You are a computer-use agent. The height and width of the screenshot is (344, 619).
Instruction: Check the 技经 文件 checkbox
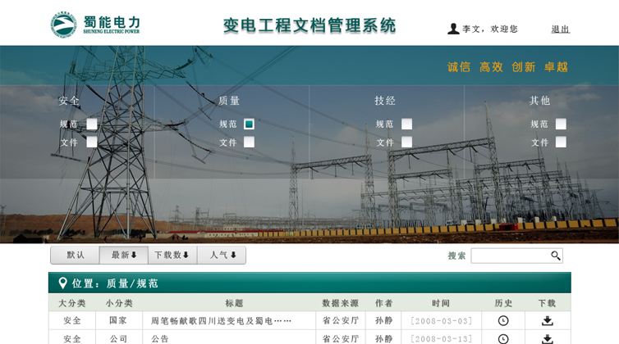406,142
